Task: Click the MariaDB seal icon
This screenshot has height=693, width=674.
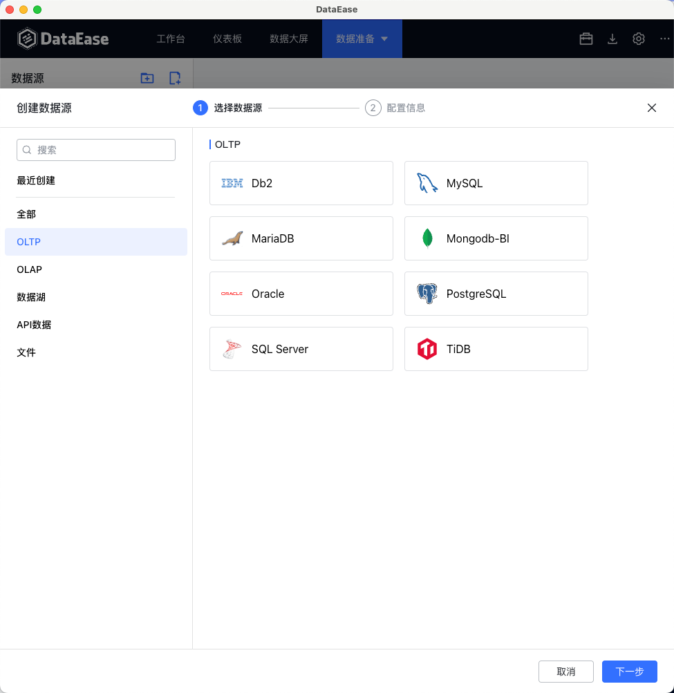Action: pyautogui.click(x=232, y=238)
